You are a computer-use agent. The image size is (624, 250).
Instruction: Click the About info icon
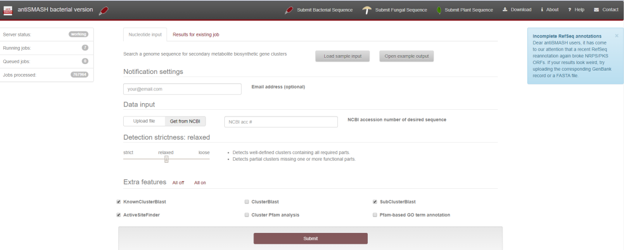tap(542, 9)
